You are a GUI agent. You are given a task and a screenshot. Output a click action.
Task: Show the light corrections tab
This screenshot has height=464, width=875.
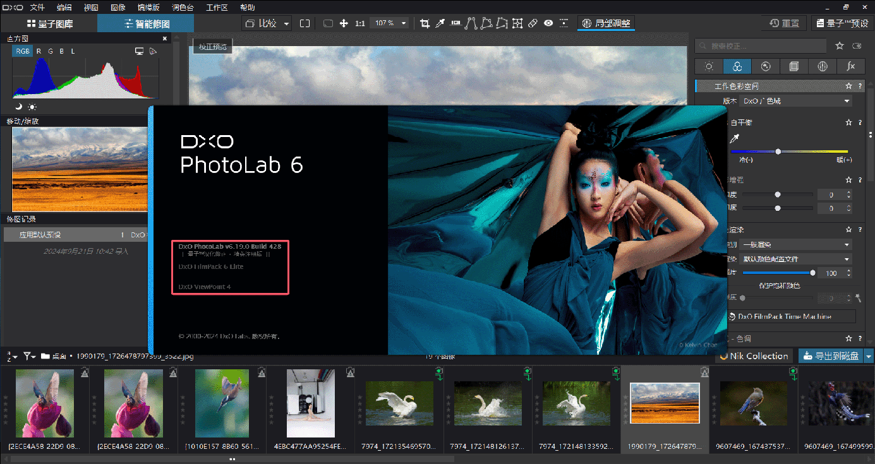[709, 66]
